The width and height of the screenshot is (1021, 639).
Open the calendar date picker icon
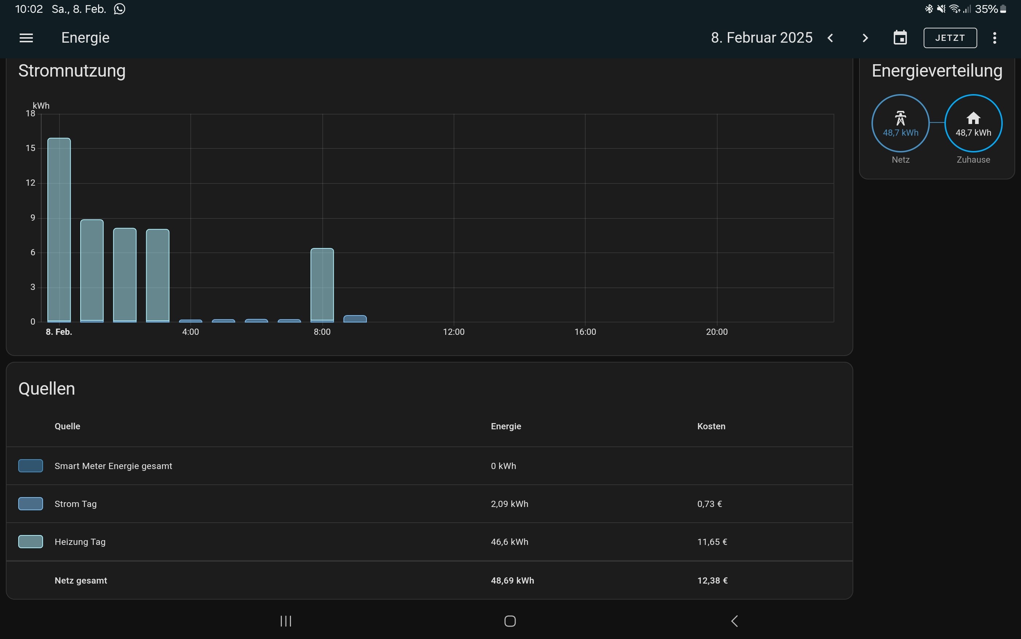(x=900, y=38)
